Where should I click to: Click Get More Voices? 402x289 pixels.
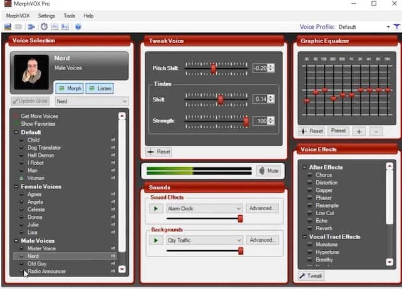(39, 116)
